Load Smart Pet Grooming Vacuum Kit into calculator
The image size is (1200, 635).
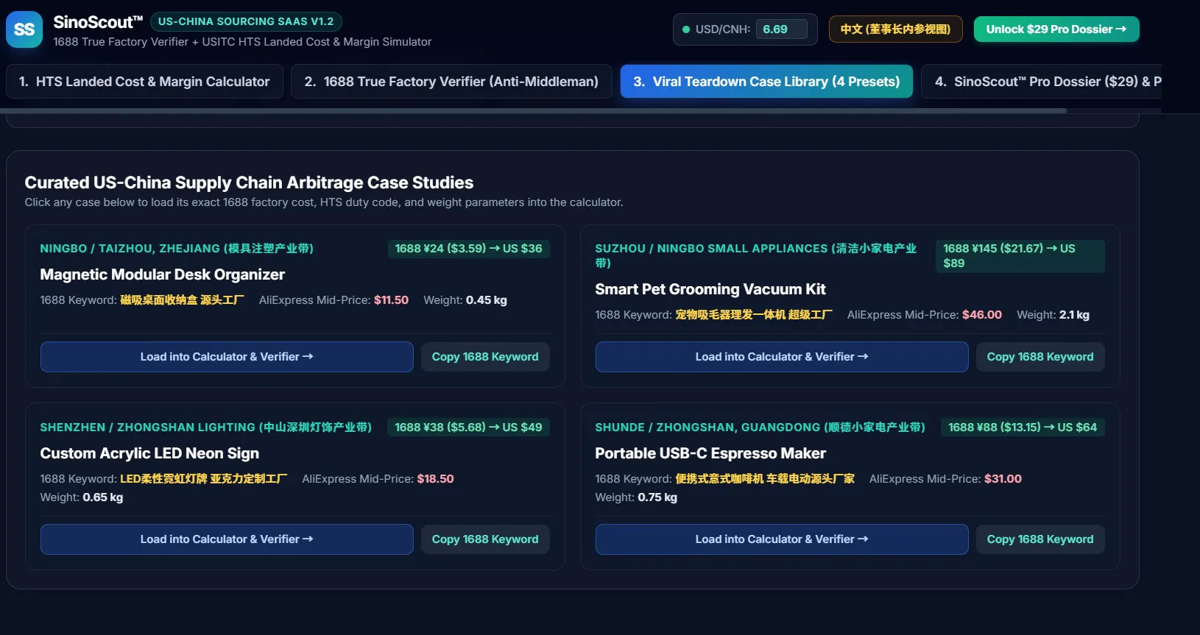tap(782, 357)
